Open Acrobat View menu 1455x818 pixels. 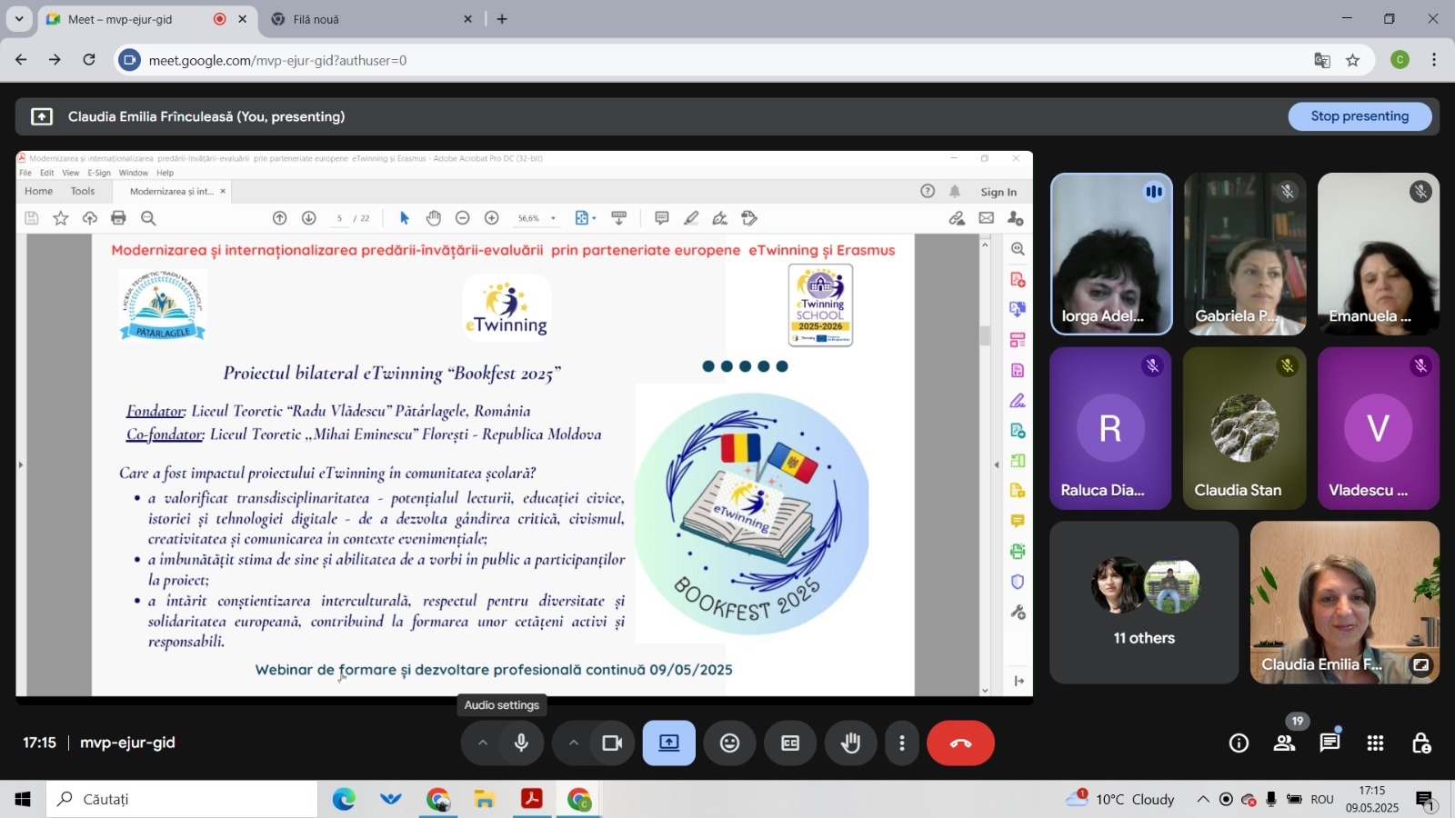click(70, 173)
